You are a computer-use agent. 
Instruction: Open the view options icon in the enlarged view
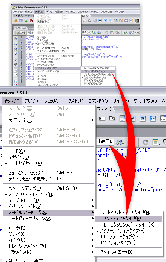[156, 142]
